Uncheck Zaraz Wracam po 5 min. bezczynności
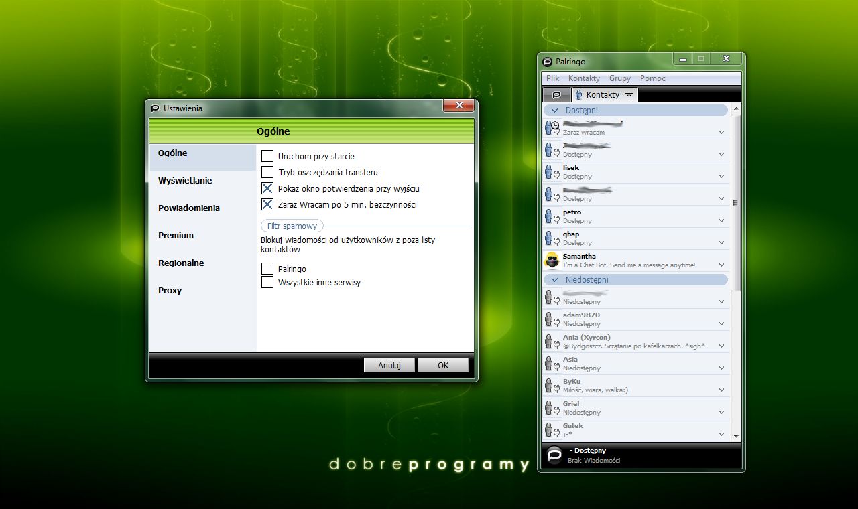Image resolution: width=858 pixels, height=509 pixels. click(267, 204)
